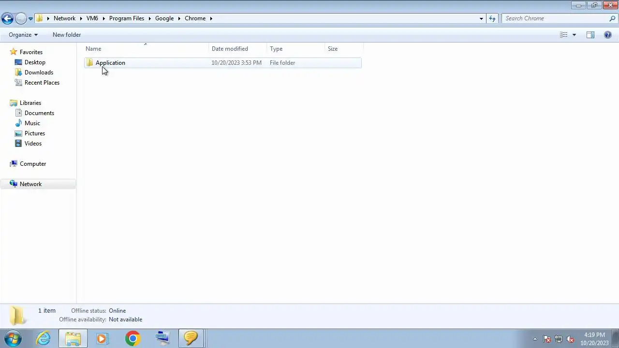The image size is (619, 348).
Task: Sort by the Type column header
Action: point(296,49)
